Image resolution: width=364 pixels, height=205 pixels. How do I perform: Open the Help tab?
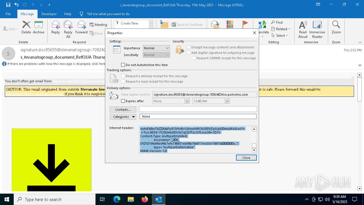click(68, 14)
